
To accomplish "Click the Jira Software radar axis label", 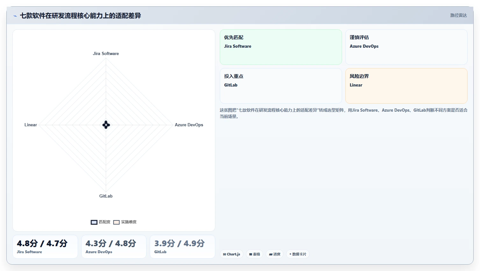I will pyautogui.click(x=106, y=53).
